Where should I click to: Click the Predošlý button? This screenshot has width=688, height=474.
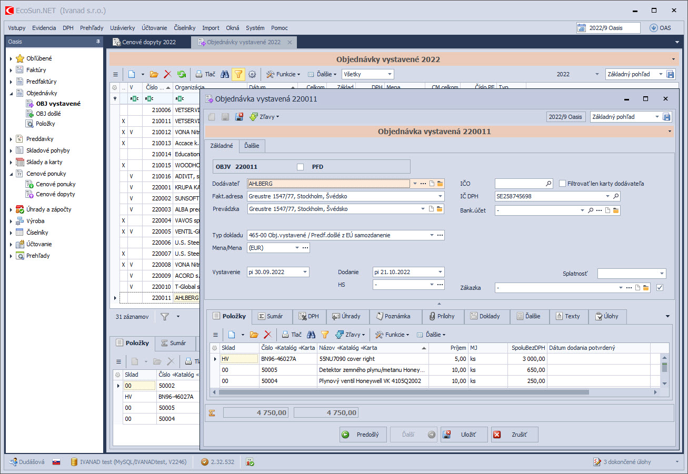point(363,435)
